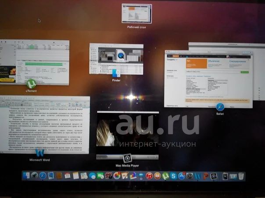Click Mac Media Player icon in Dock
The height and width of the screenshot is (198, 265).
(x=214, y=176)
